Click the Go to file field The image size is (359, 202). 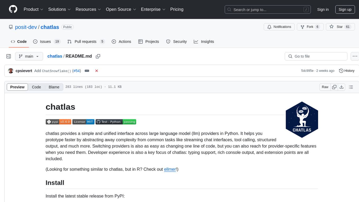click(x=316, y=56)
